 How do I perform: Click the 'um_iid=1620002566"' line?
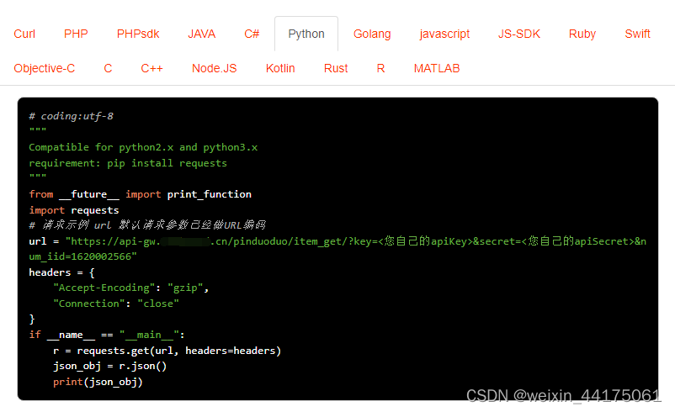click(82, 256)
